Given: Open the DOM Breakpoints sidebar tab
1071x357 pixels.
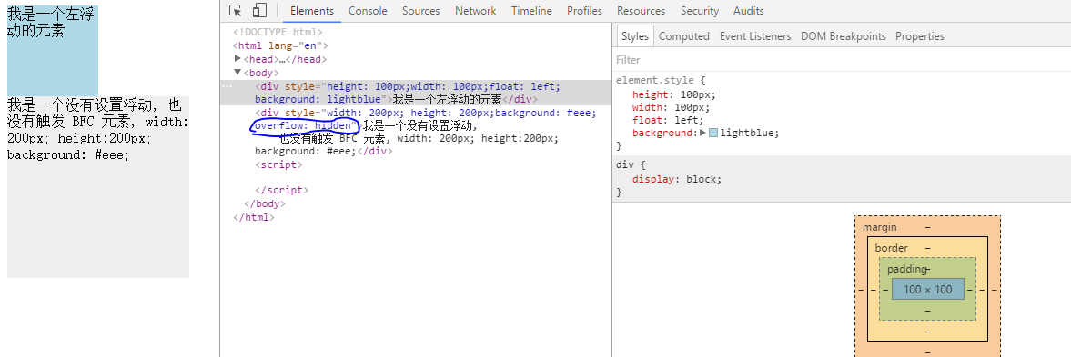Looking at the screenshot, I should point(843,36).
